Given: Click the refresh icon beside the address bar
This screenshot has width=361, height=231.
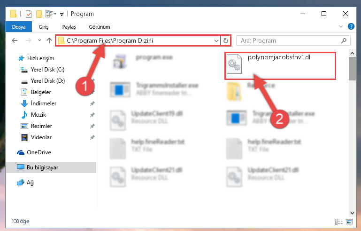Looking at the screenshot, I should click(x=226, y=41).
